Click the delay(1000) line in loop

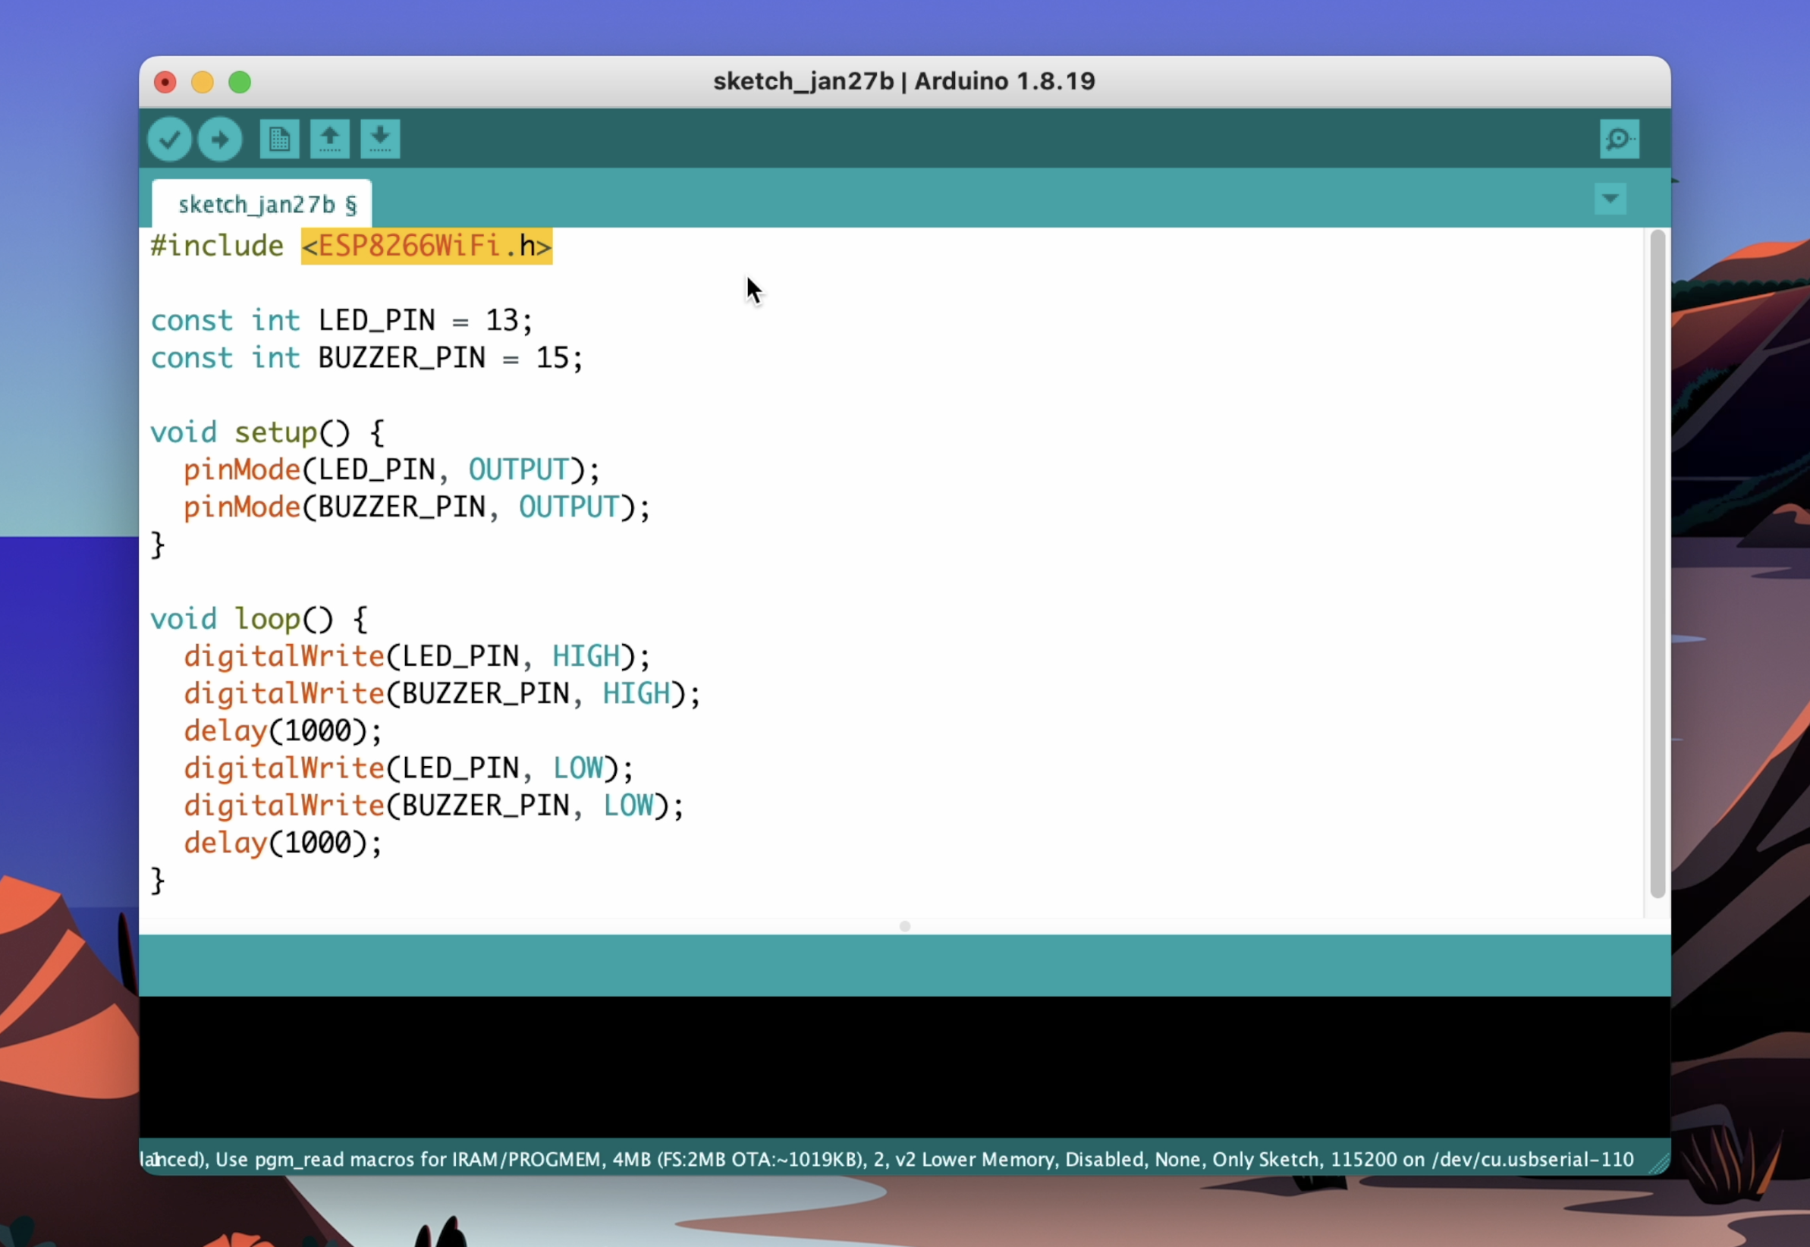281,730
